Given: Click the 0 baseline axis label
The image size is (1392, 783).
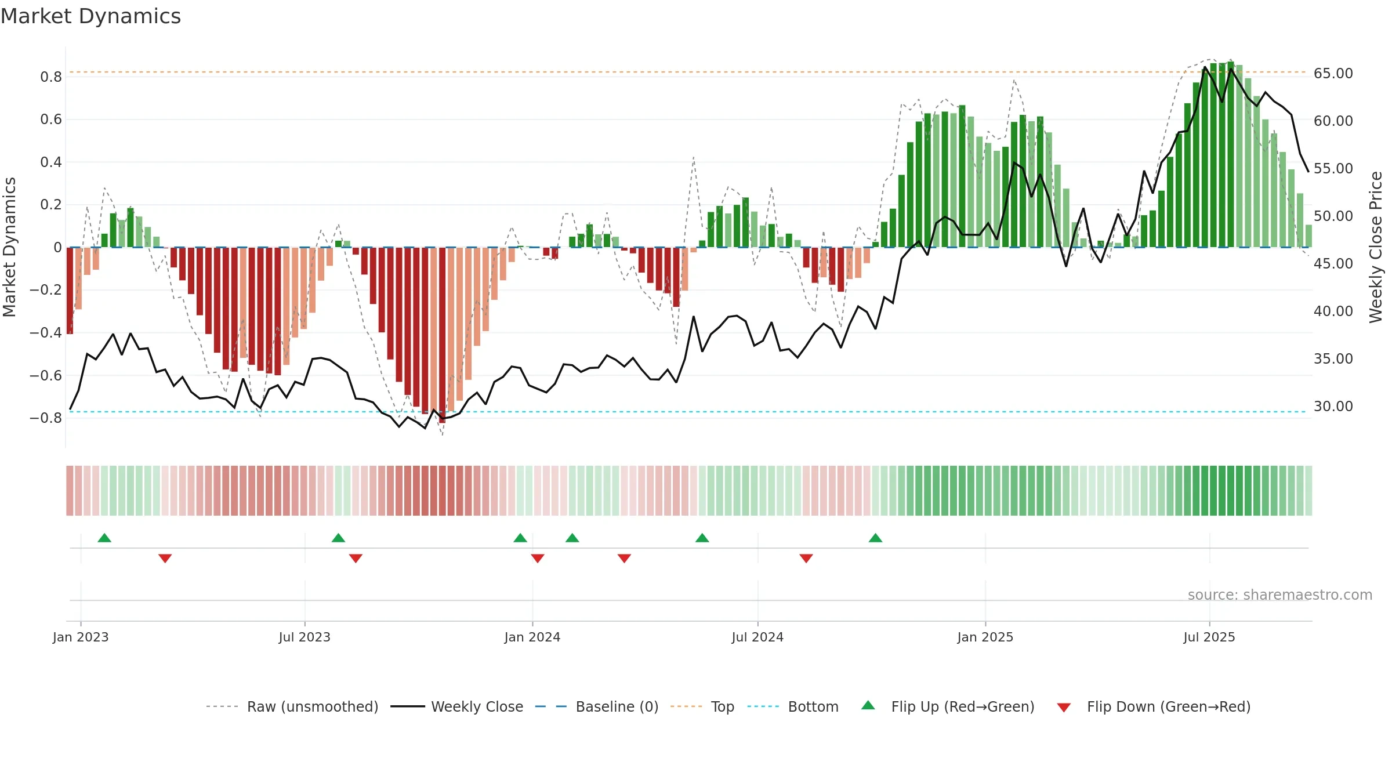Looking at the screenshot, I should (x=57, y=247).
